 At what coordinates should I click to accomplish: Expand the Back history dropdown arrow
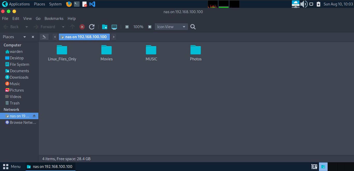(x=27, y=27)
